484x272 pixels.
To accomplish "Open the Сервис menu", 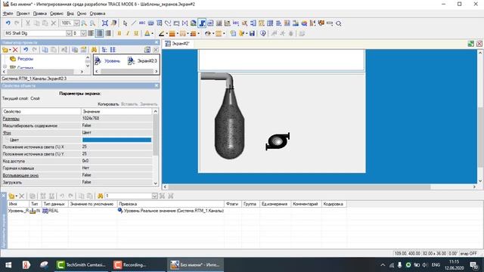I will tap(57, 14).
